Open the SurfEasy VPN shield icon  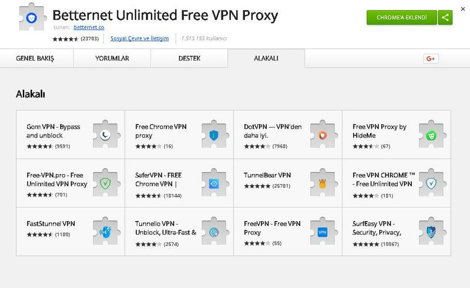(431, 232)
